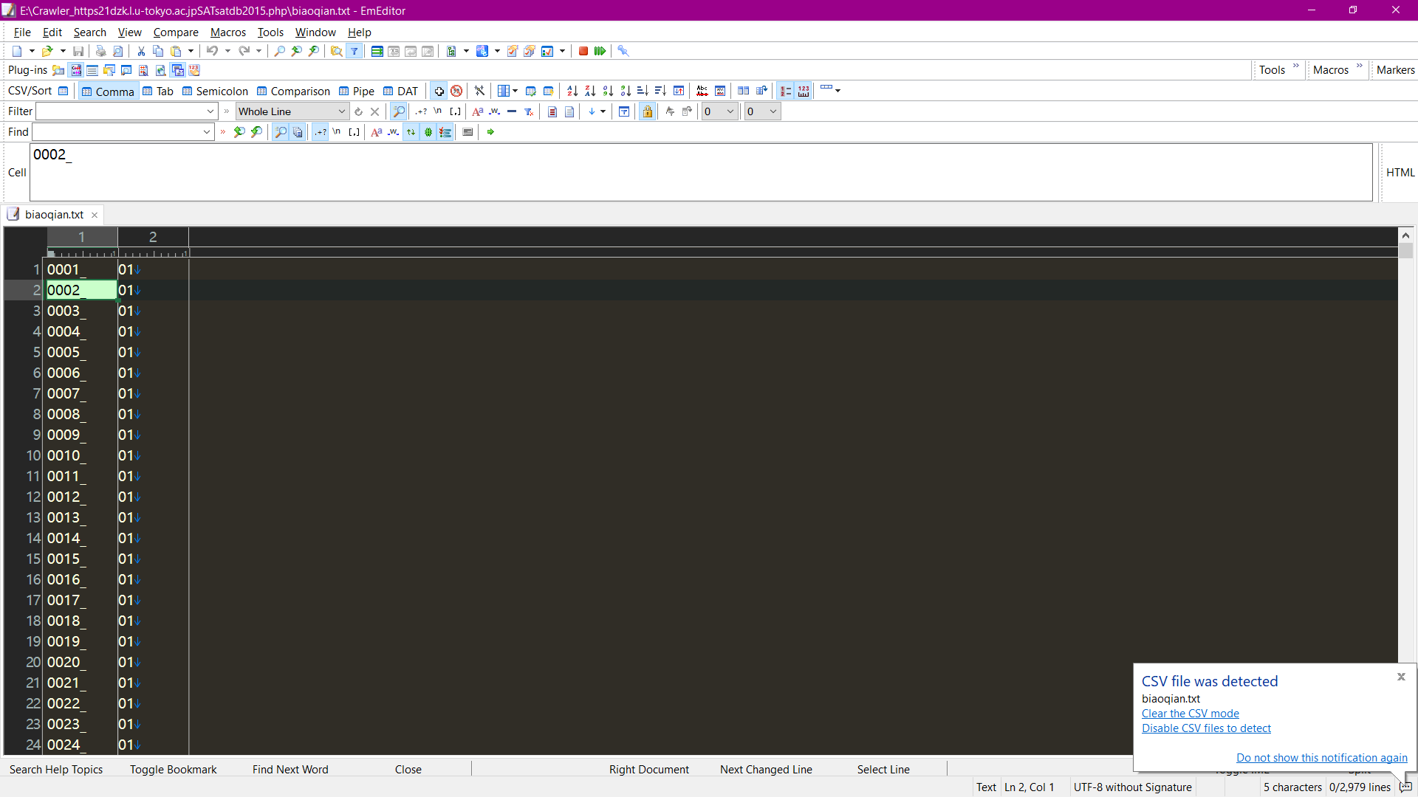Click the Sort A to Z icon
Image resolution: width=1418 pixels, height=797 pixels.
572,91
